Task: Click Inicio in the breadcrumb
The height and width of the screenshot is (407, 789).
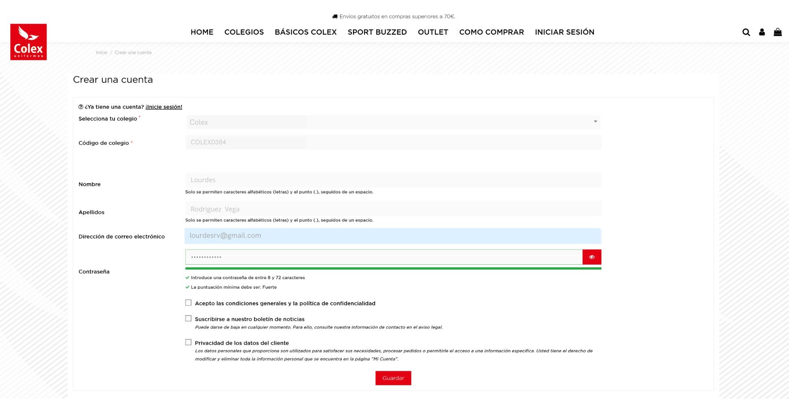Action: click(101, 52)
